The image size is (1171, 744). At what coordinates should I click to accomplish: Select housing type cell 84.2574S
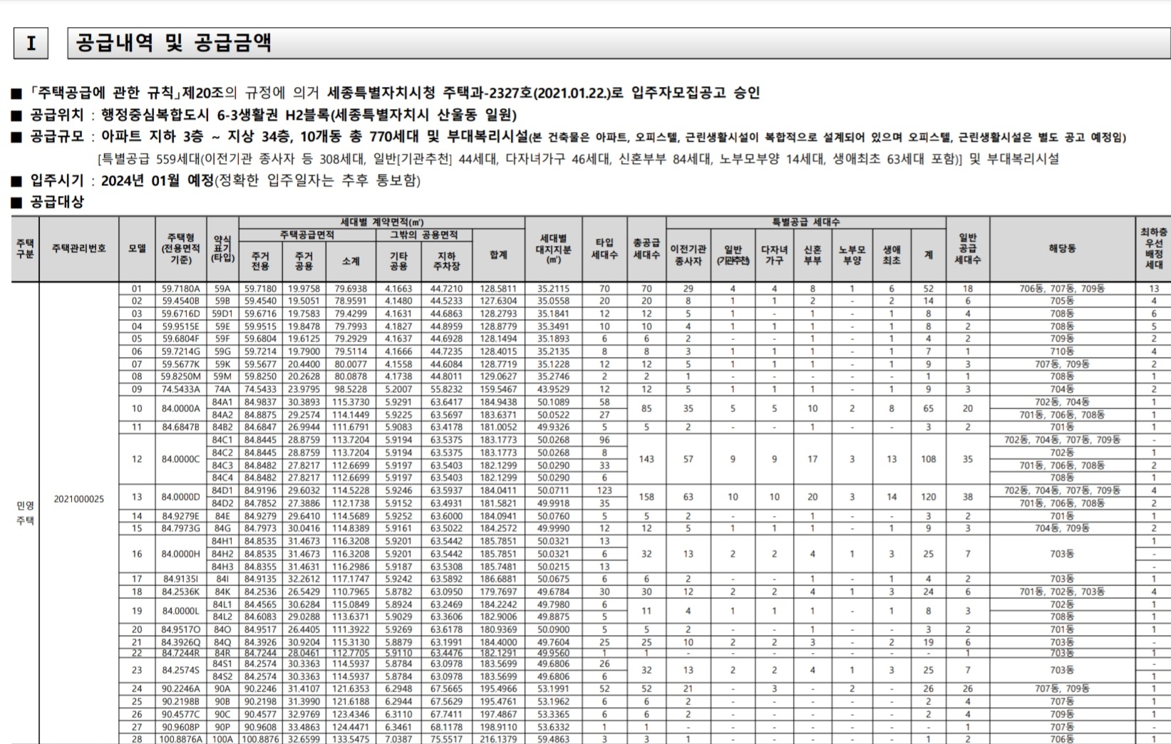click(x=181, y=670)
